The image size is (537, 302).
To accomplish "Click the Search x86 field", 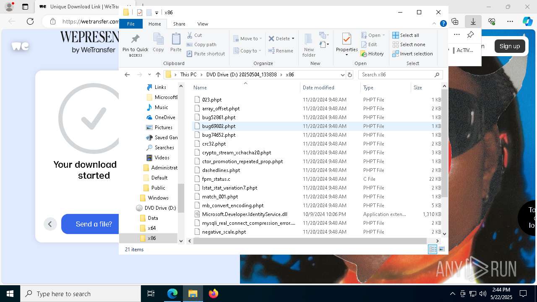I will click(x=401, y=75).
